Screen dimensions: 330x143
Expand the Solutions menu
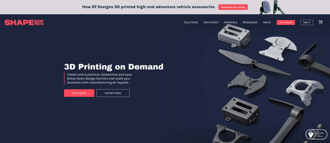pyautogui.click(x=191, y=23)
